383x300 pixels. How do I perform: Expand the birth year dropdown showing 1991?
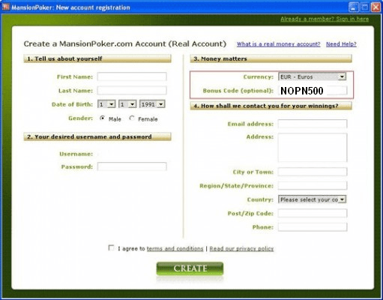[x=152, y=104]
